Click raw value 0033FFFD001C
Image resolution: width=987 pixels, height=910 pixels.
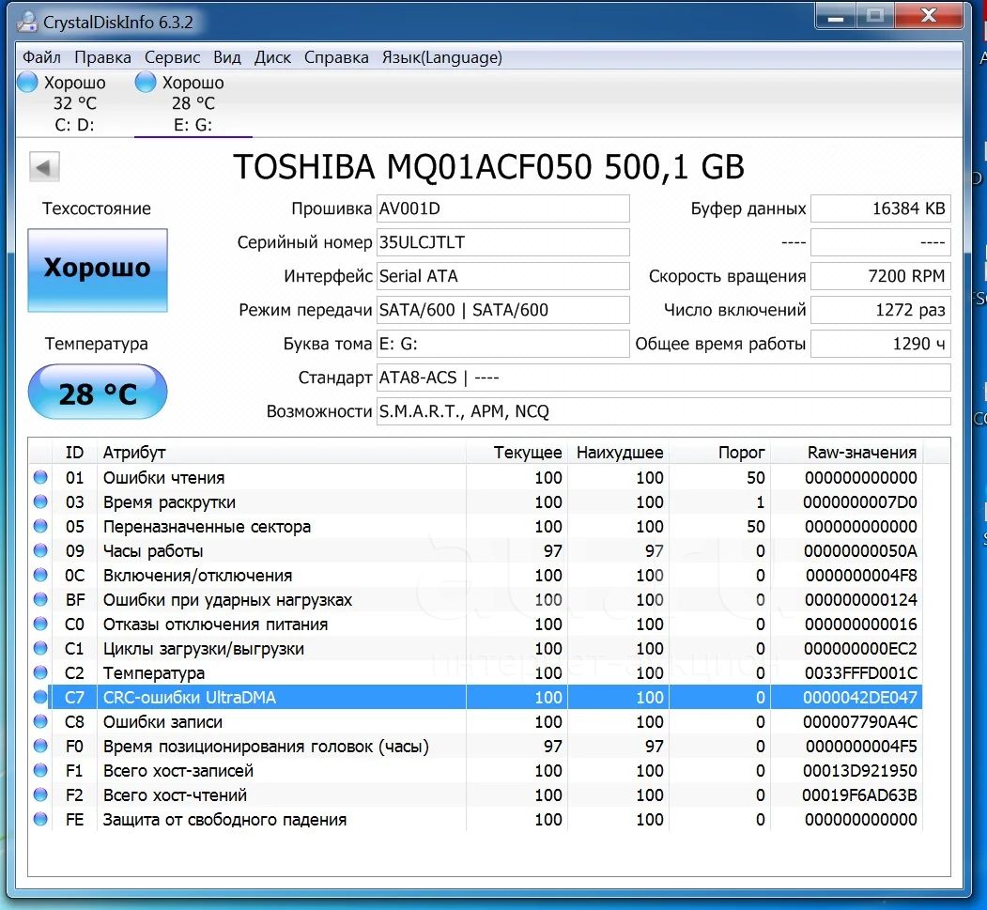(860, 672)
